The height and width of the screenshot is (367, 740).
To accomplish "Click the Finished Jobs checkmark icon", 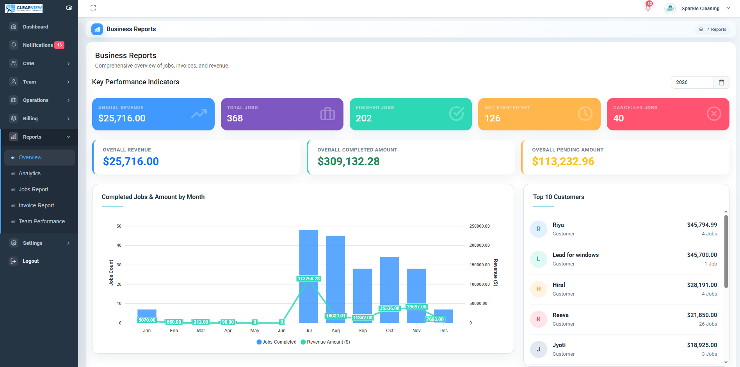I will coord(456,114).
